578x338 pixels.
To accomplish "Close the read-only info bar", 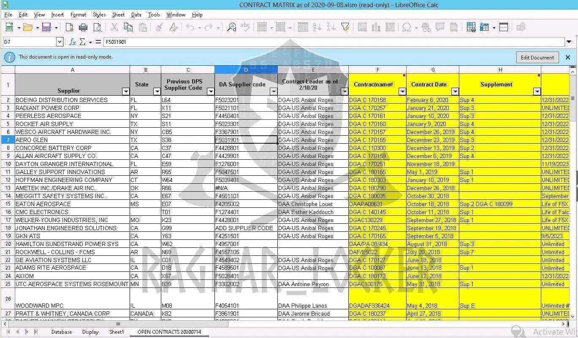I will [x=568, y=57].
